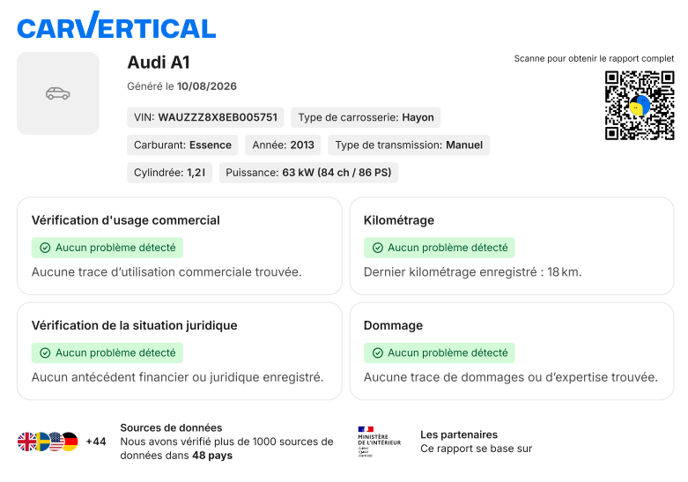Click the Swedish flag icon

pyautogui.click(x=41, y=441)
